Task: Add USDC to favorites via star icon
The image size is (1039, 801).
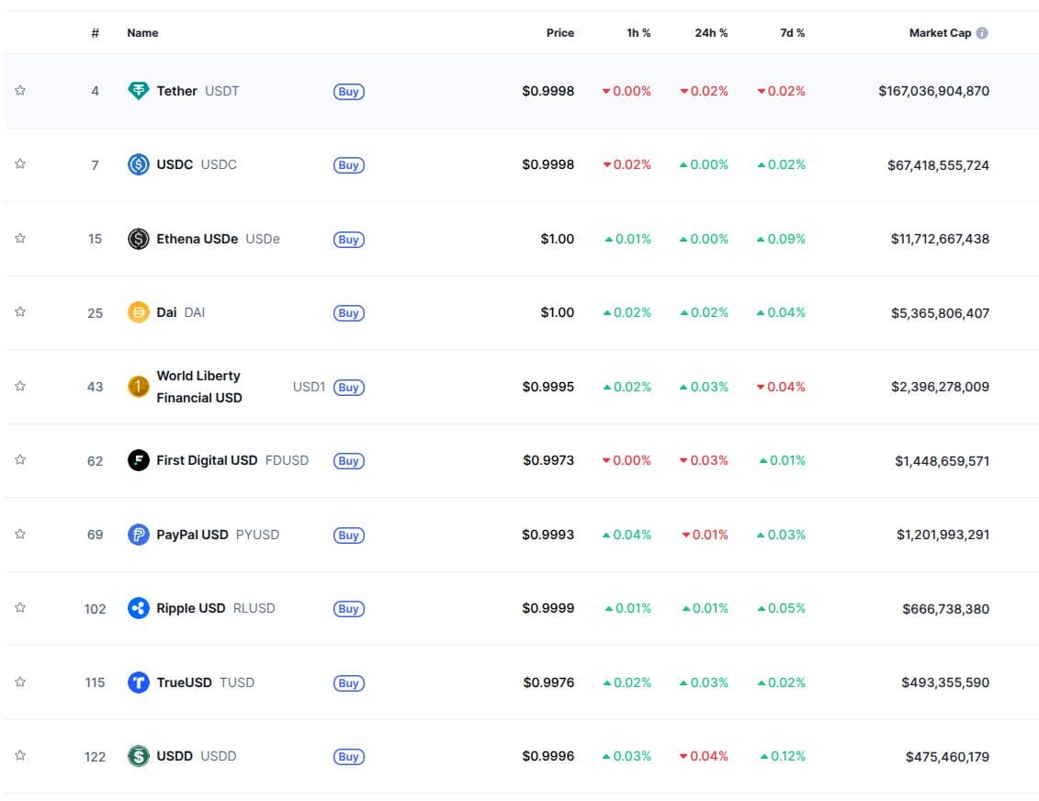Action: [x=20, y=164]
